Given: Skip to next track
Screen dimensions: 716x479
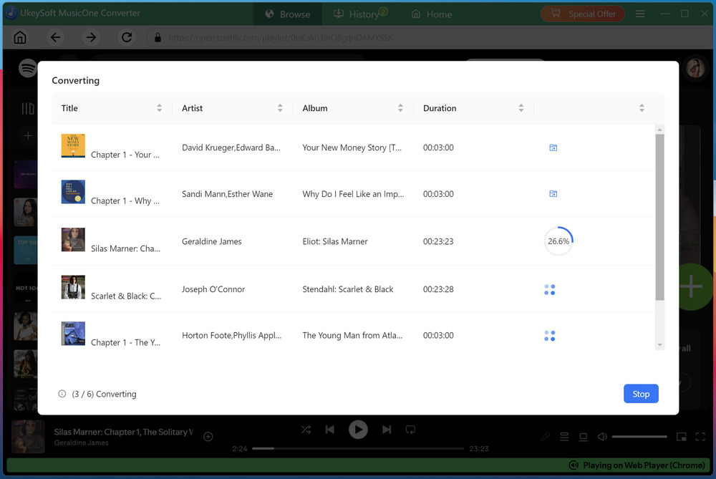Looking at the screenshot, I should tap(387, 429).
